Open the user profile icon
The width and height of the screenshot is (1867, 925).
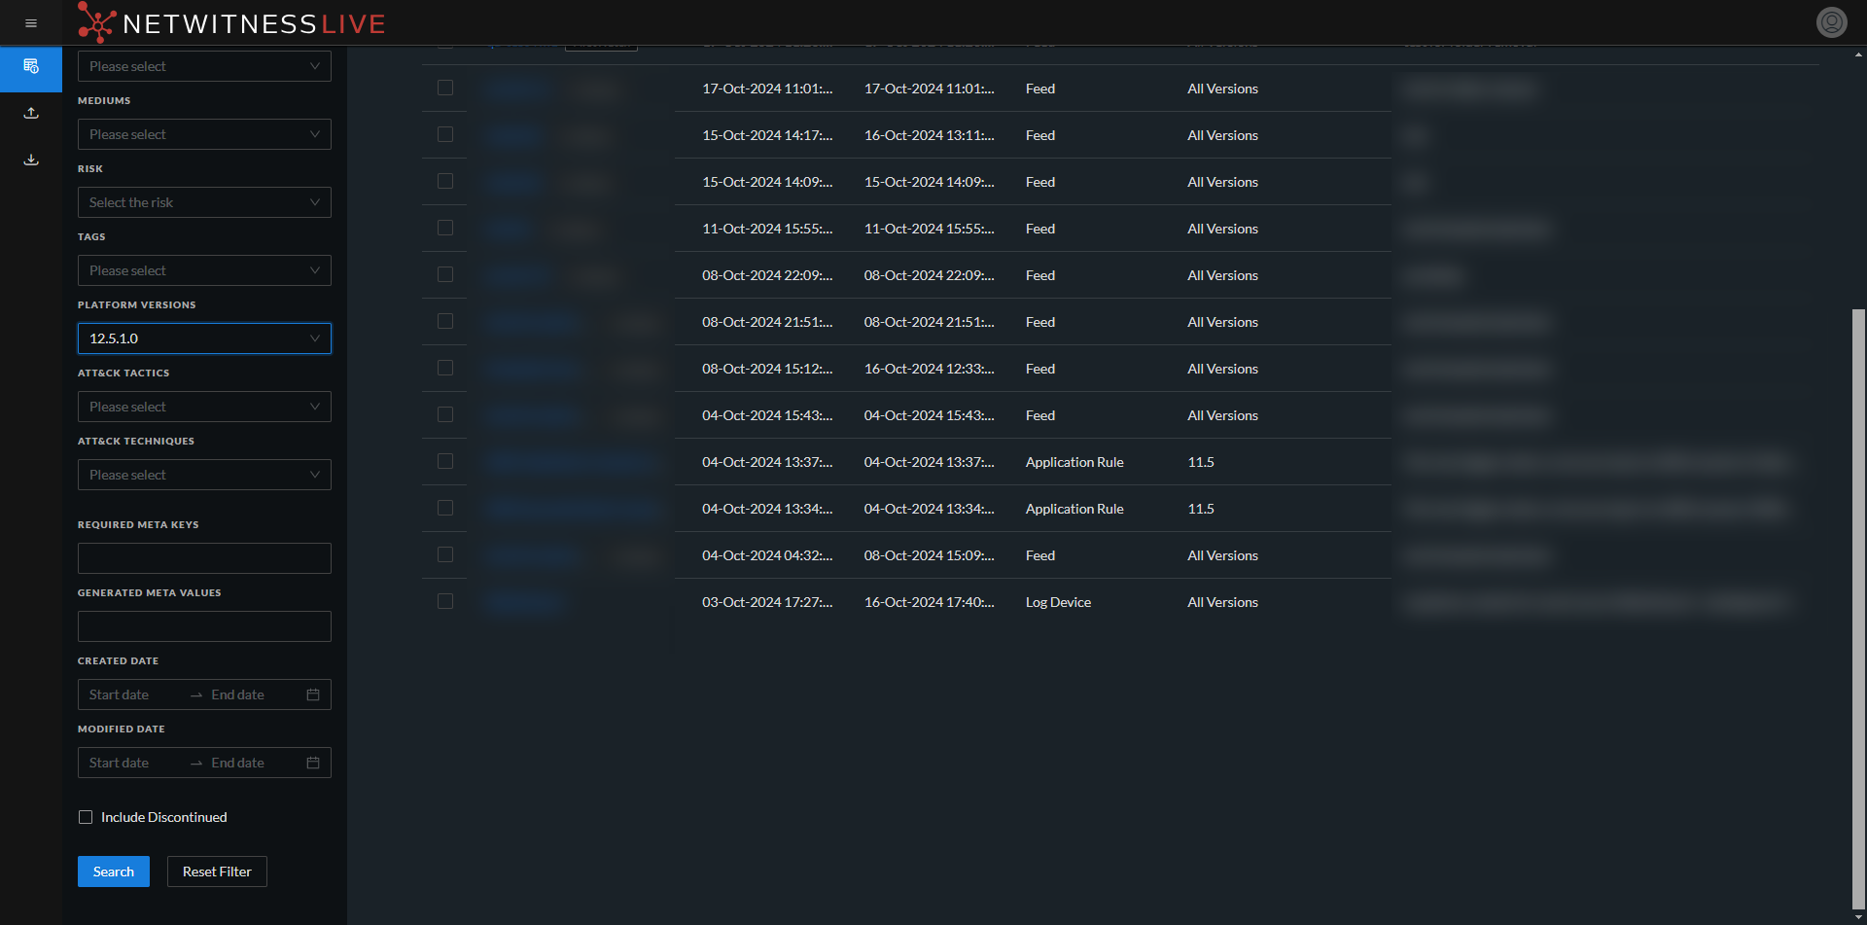(x=1831, y=21)
